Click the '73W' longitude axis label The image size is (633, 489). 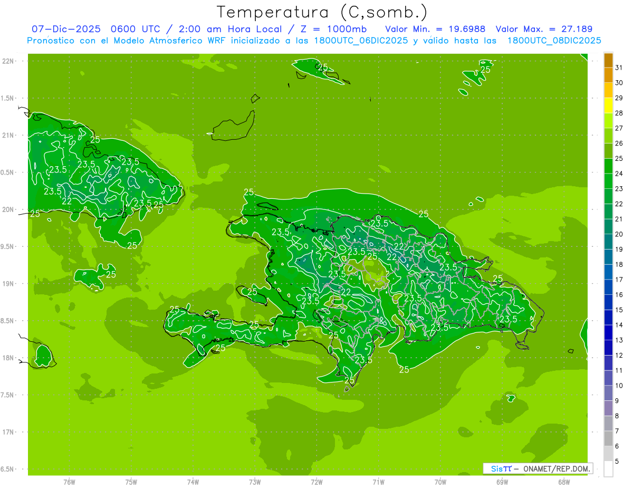tap(255, 482)
